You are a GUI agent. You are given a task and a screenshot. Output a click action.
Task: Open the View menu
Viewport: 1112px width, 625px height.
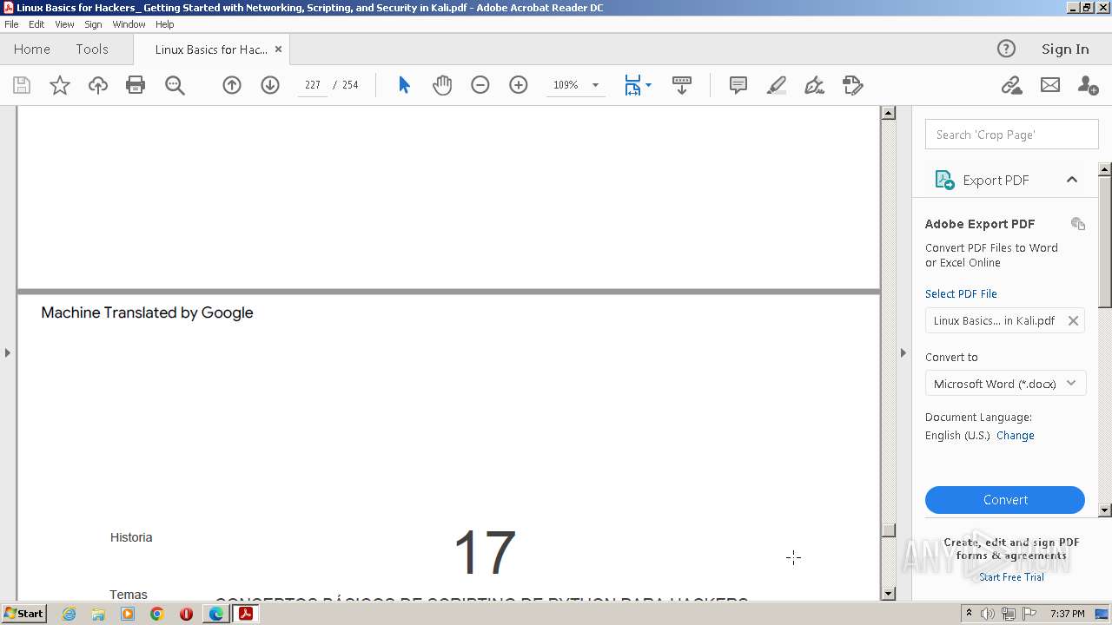[64, 24]
